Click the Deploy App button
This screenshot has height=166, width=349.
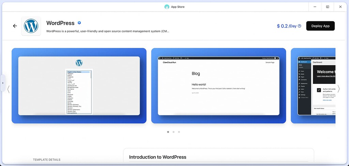(x=320, y=26)
